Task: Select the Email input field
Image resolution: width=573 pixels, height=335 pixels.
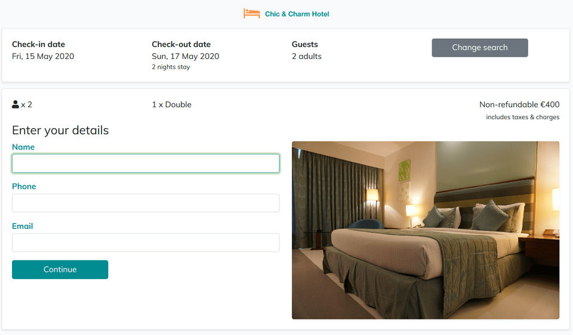Action: coord(146,243)
